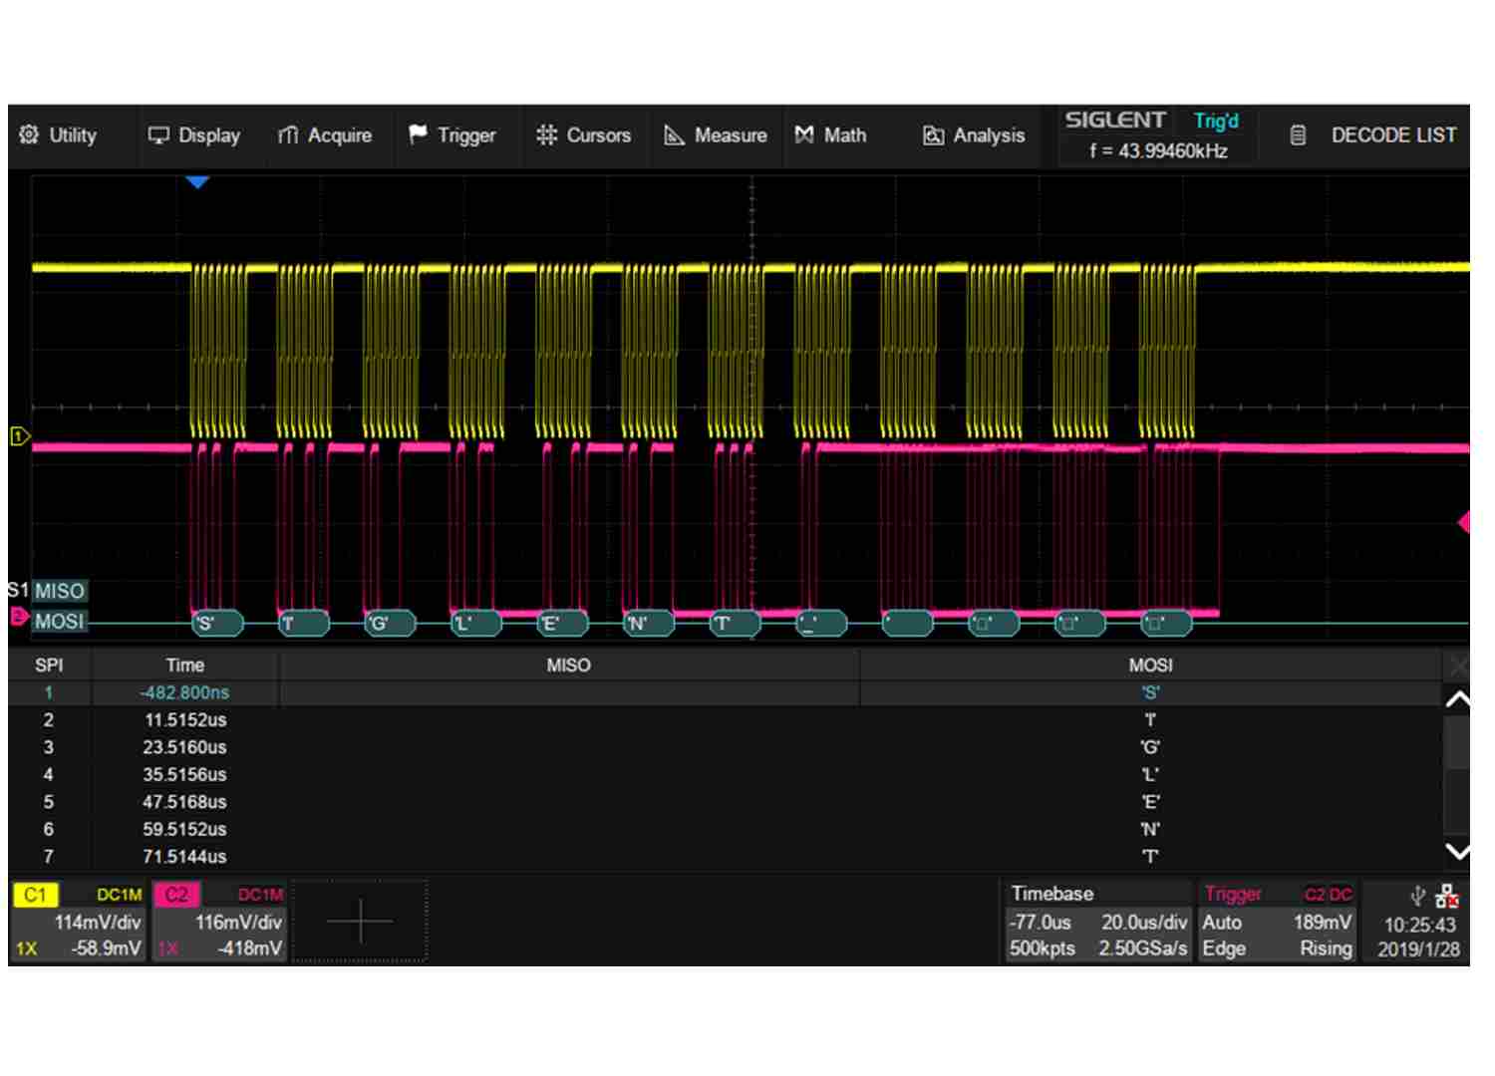Select the trigger level marker on right edge
This screenshot has width=1495, height=1076.
click(x=1463, y=522)
